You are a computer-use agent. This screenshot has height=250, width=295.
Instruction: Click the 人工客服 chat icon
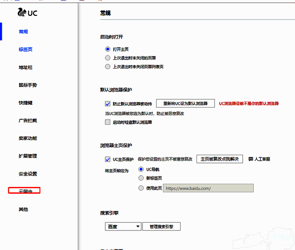click(251, 159)
